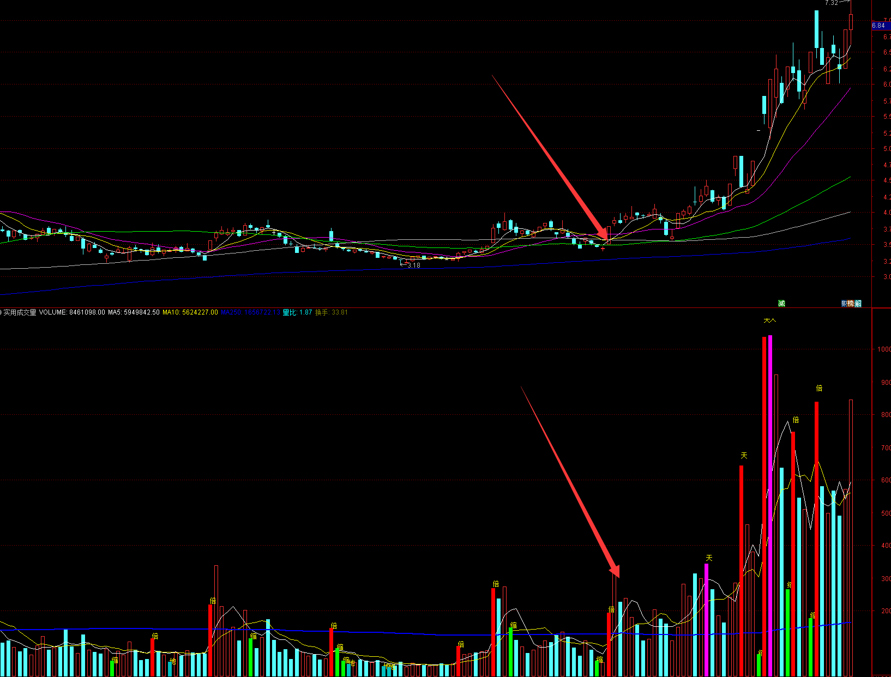Viewport: 891px width, 677px height.
Task: Click the 3.18 low price annotation
Action: (x=413, y=265)
